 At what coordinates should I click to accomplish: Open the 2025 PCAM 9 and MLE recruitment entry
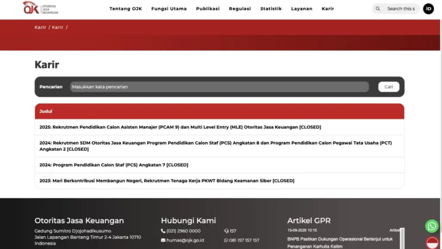point(180,127)
